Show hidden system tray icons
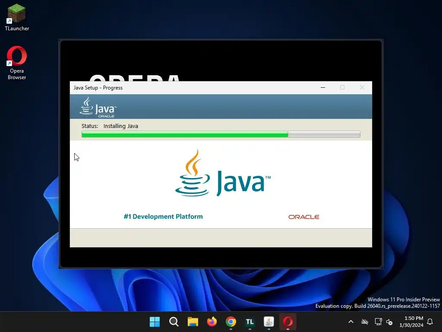The height and width of the screenshot is (332, 442). (x=351, y=322)
